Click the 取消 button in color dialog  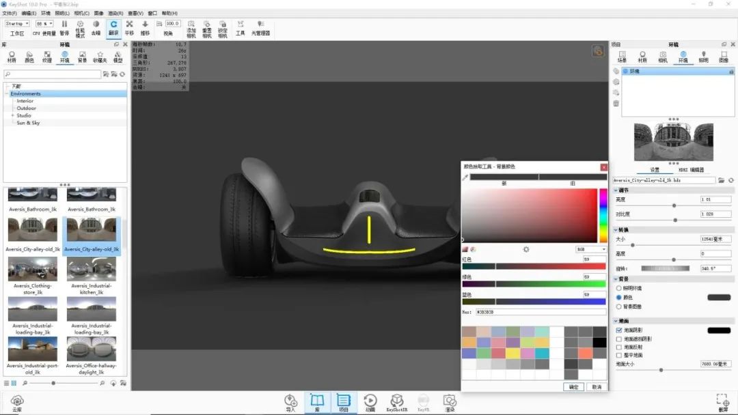(x=597, y=387)
